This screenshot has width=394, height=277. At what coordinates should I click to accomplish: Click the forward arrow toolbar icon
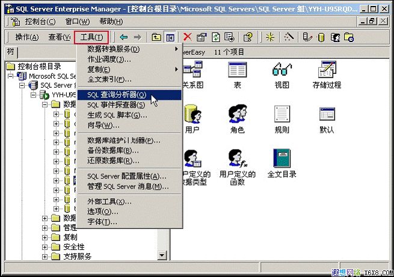(137, 37)
